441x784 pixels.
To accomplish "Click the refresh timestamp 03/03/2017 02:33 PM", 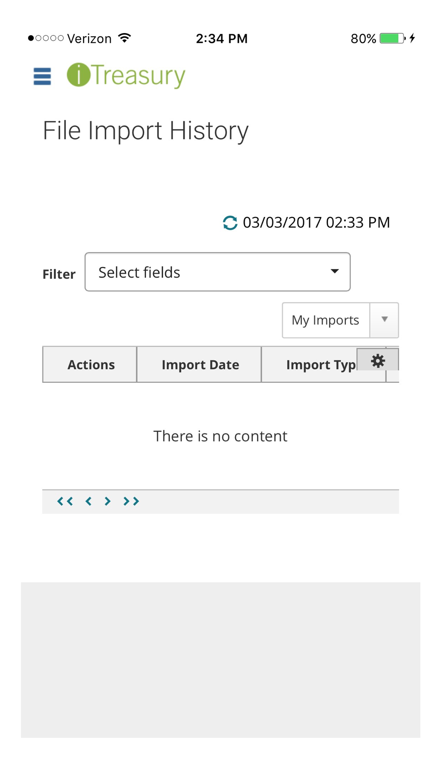I will tap(316, 222).
